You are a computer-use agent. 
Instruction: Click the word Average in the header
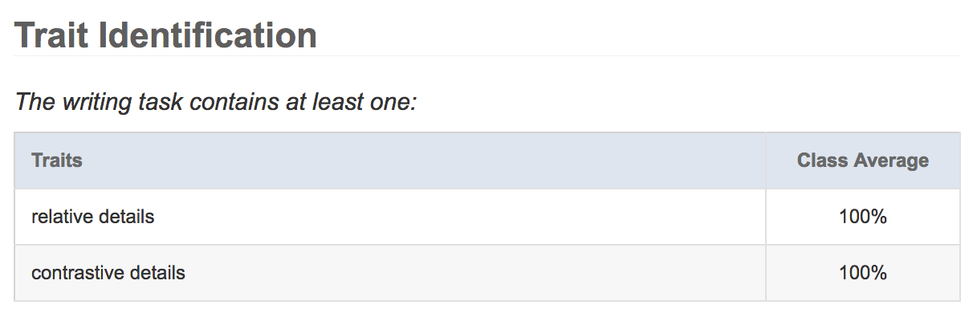point(892,161)
